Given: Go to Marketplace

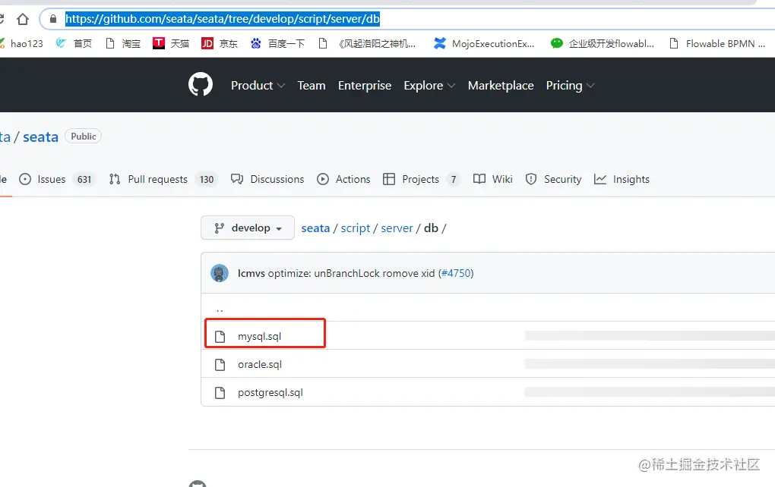Looking at the screenshot, I should (501, 86).
